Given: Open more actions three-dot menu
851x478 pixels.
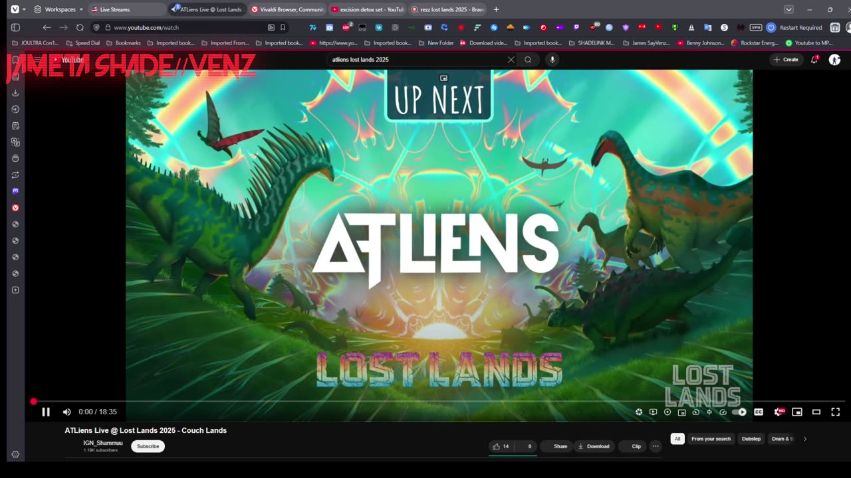Looking at the screenshot, I should point(656,446).
